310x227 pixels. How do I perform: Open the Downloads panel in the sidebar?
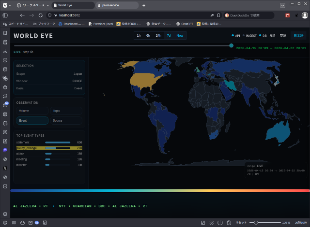pos(5,51)
